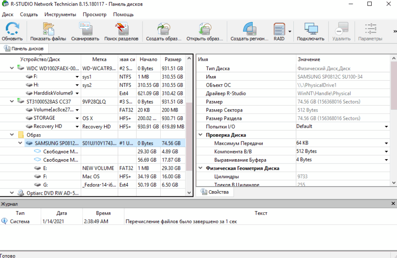
Task: Click the \\.\PhysicalDrive1 property value
Action: coord(317,85)
